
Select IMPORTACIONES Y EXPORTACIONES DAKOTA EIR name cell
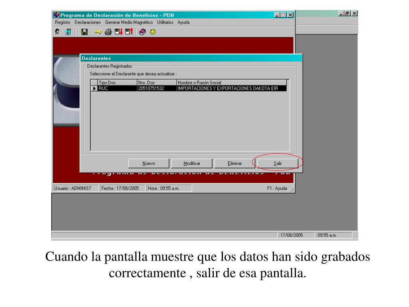[x=232, y=88]
